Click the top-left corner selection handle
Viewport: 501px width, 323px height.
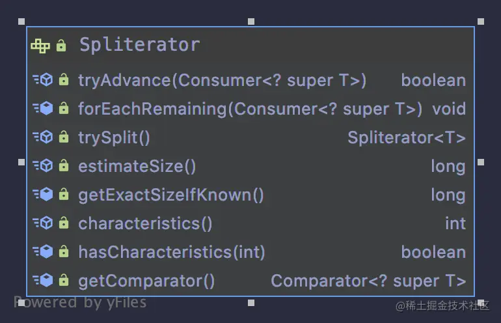[21, 21]
